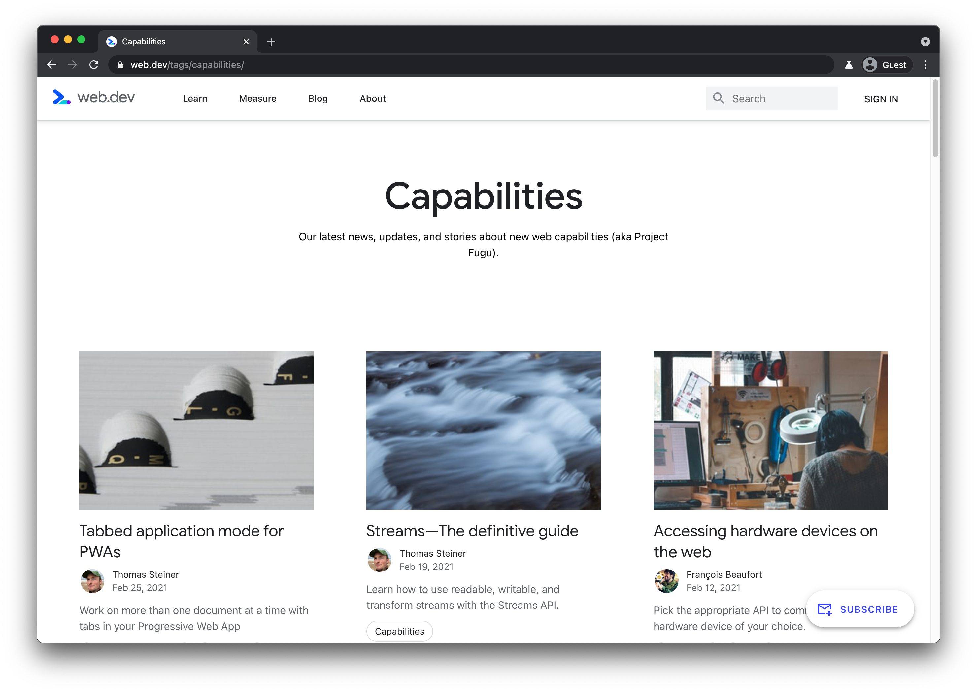Click the web.dev logo icon
Viewport: 977px width, 692px height.
[61, 98]
